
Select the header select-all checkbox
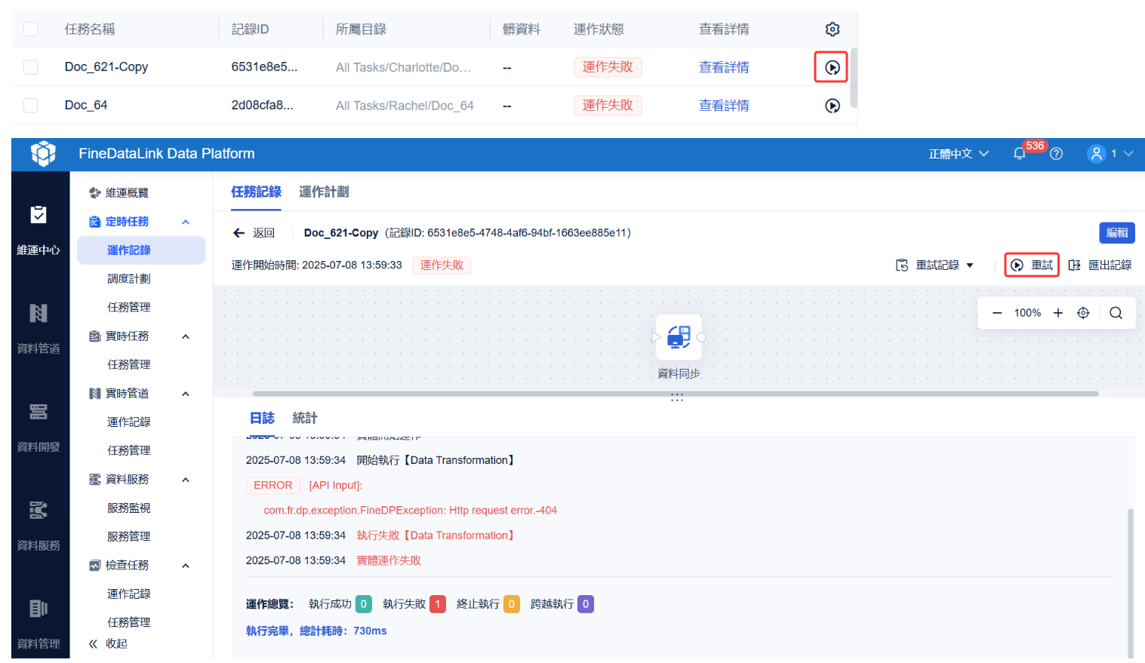(x=31, y=29)
